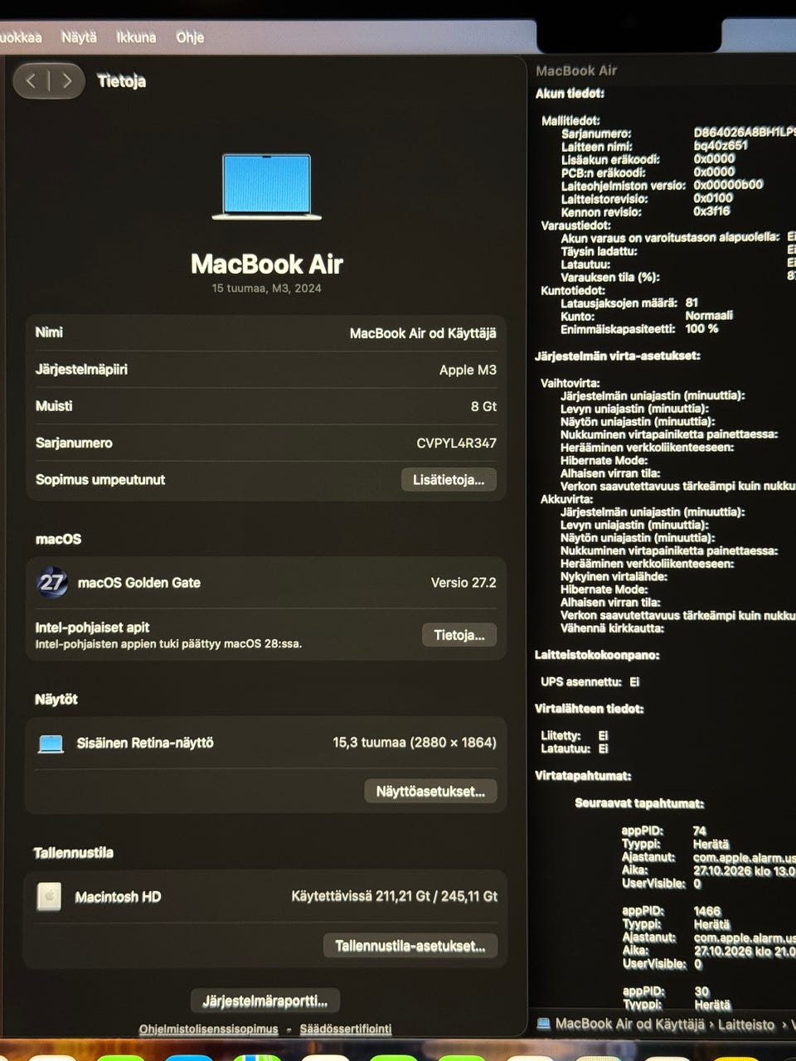The height and width of the screenshot is (1061, 796).
Task: Open the Säädössertifiointi link
Action: tap(346, 1029)
